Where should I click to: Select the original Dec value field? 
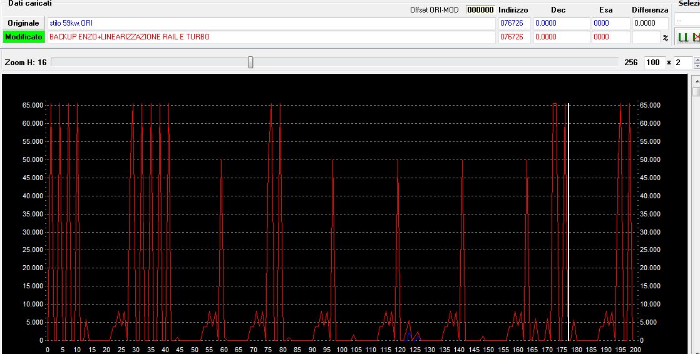coord(560,23)
